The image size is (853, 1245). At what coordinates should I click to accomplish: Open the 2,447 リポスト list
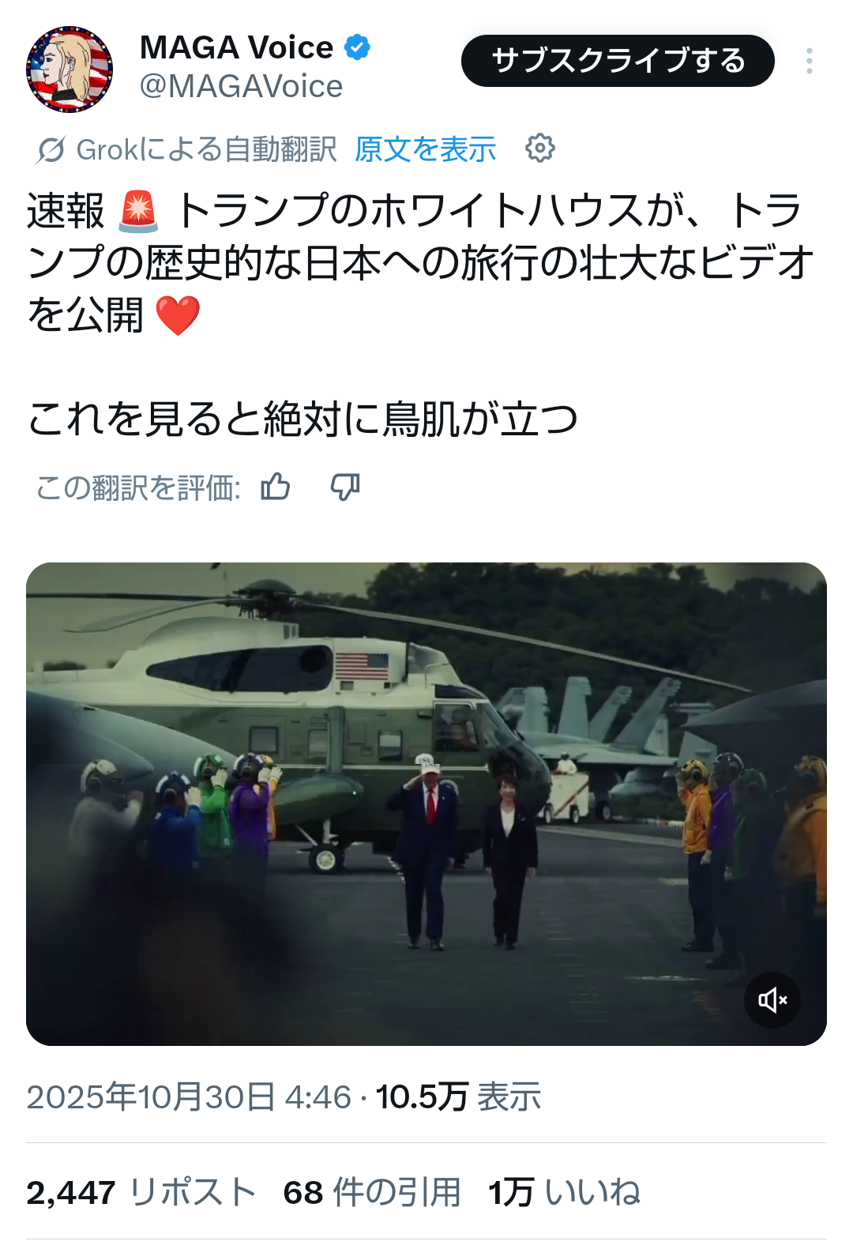[x=141, y=1192]
